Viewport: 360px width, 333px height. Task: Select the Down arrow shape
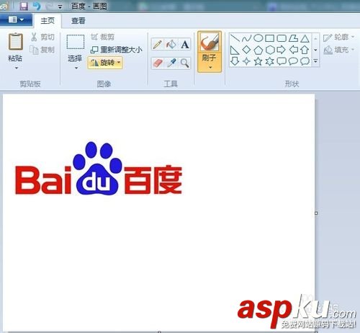coord(235,61)
